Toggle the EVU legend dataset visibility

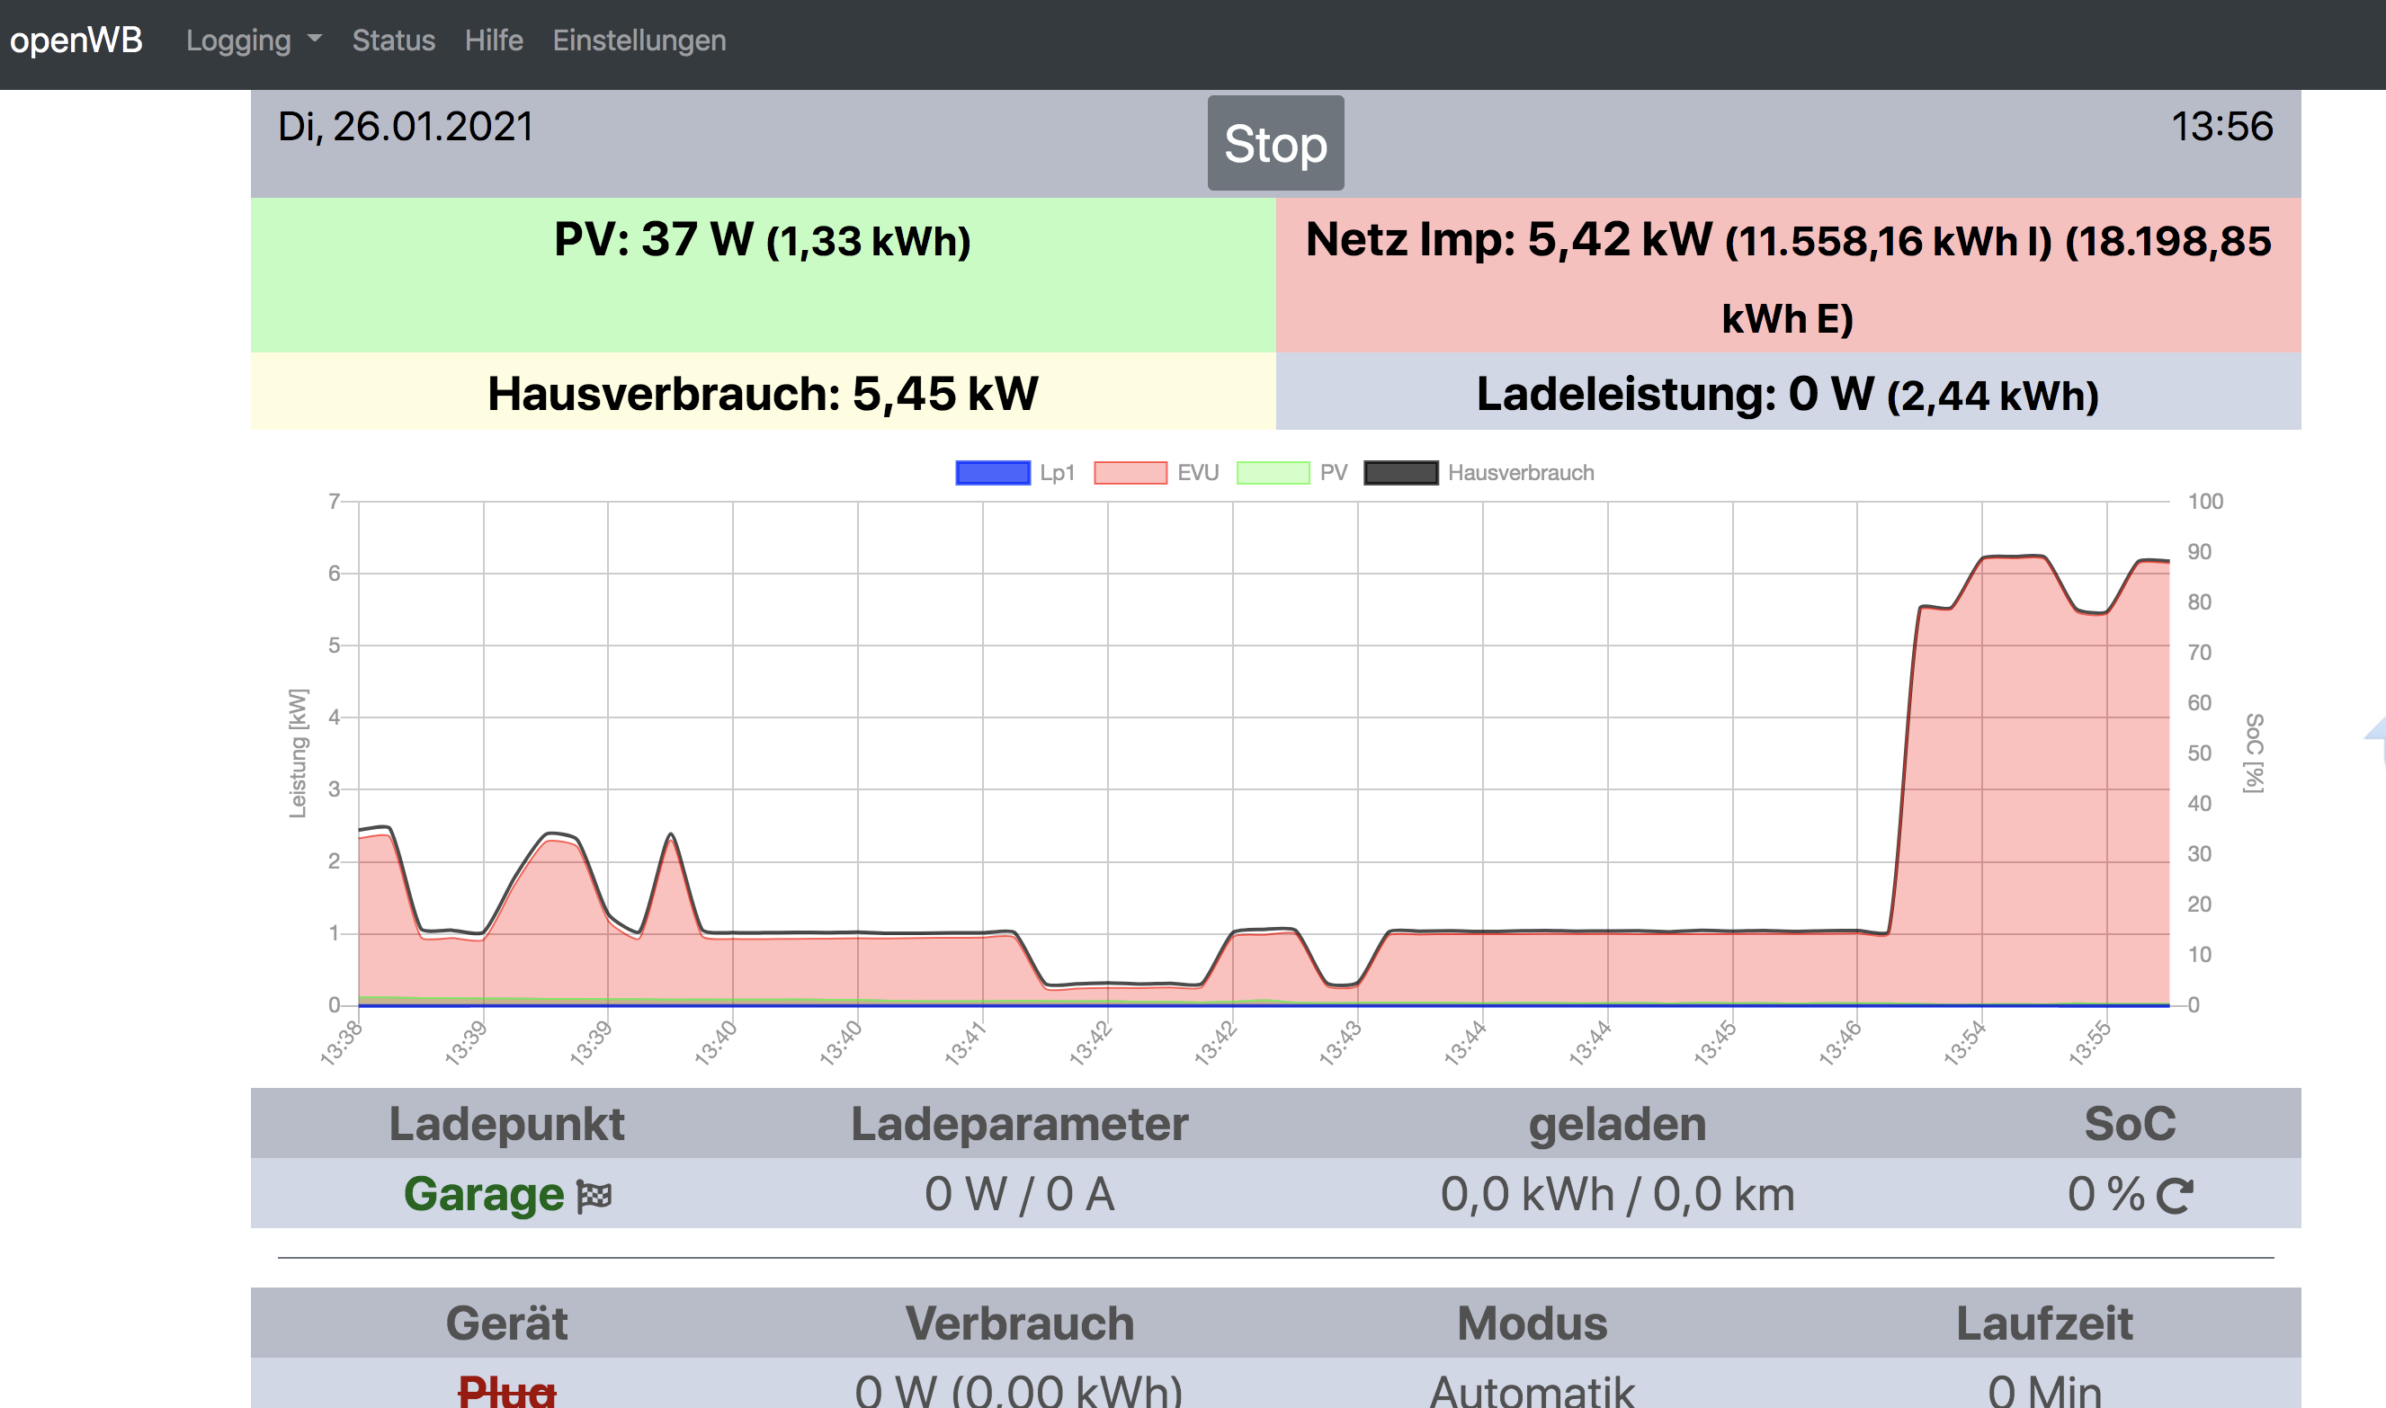tap(1197, 473)
